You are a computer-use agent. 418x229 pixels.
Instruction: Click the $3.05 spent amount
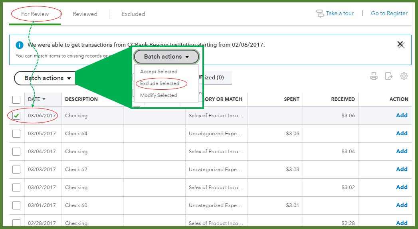(x=293, y=133)
